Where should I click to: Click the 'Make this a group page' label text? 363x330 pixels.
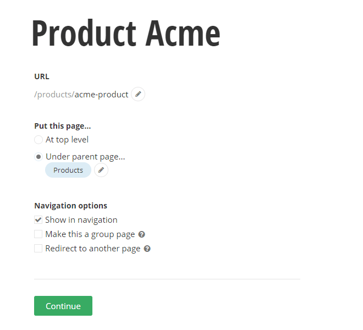point(90,234)
